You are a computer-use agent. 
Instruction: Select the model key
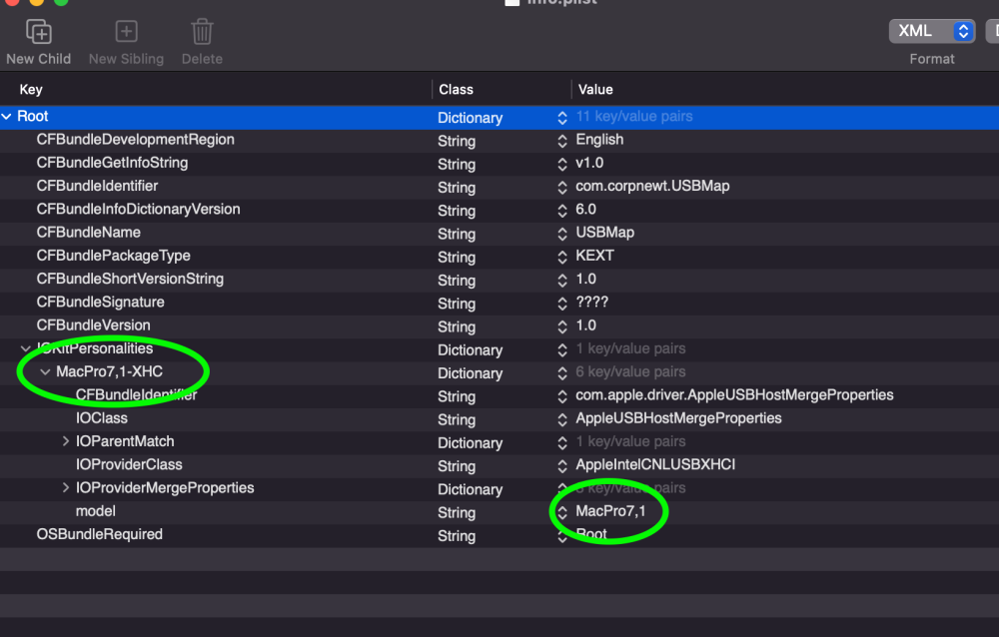(x=96, y=511)
